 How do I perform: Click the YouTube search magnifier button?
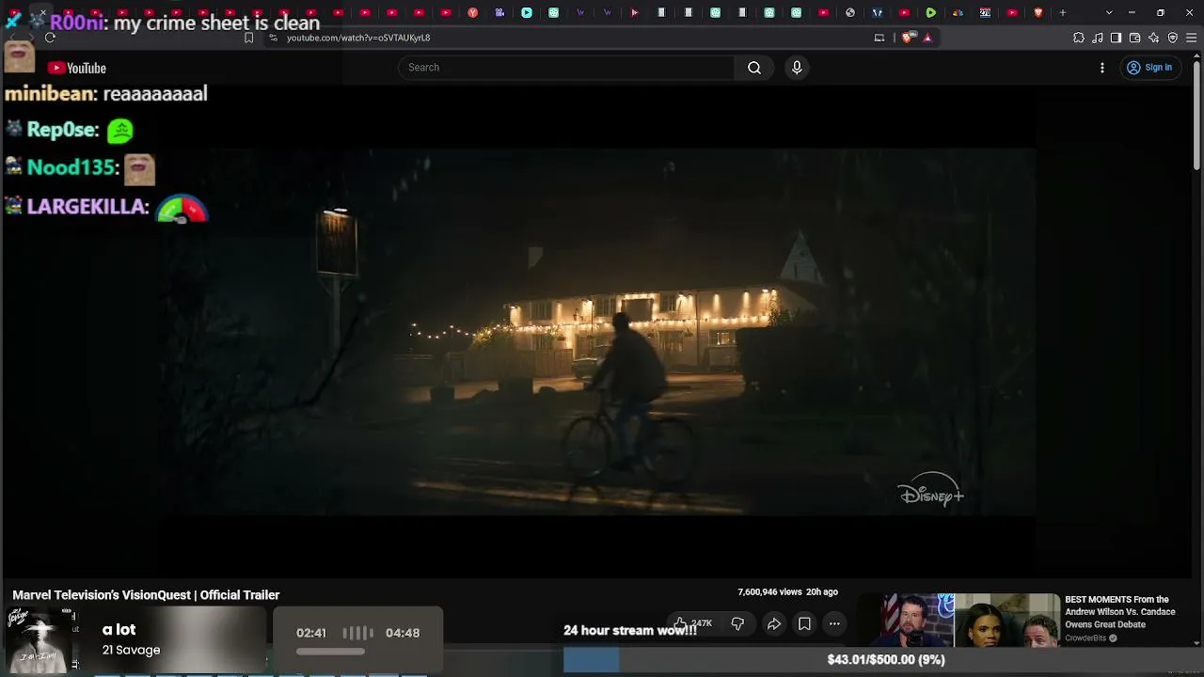[x=754, y=68]
